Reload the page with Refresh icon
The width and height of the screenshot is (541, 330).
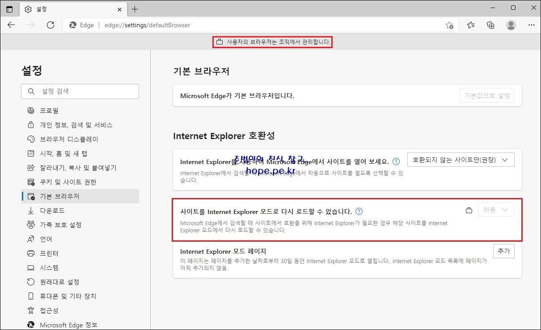[51, 25]
